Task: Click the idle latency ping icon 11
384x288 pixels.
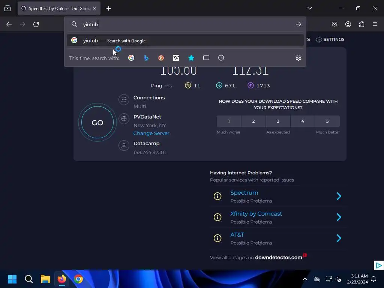Action: (188, 85)
